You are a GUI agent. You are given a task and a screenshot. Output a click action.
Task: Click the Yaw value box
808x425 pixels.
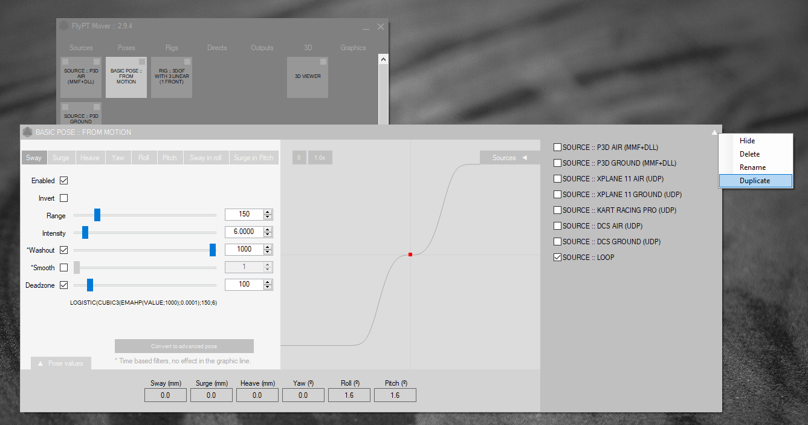tap(303, 395)
